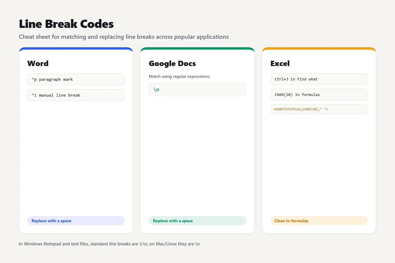The height and width of the screenshot is (263, 395).
Task: Select the "CHAR(10) in formulas" box
Action: [319, 95]
